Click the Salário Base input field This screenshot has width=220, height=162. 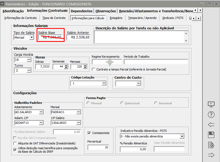50,37
